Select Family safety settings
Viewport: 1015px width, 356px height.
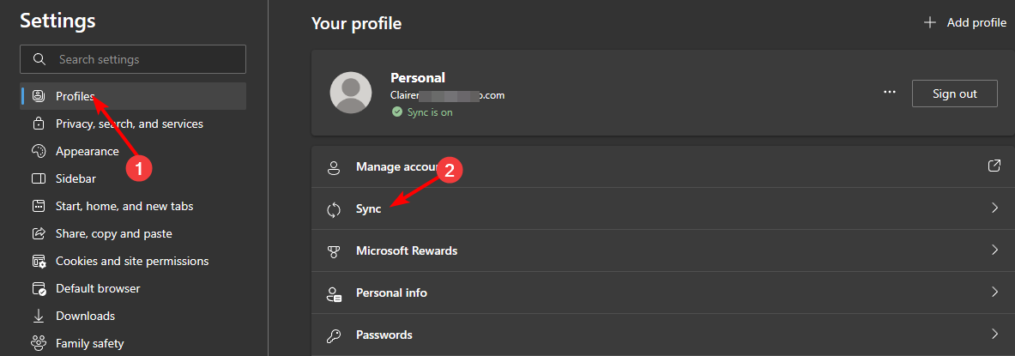click(x=133, y=343)
